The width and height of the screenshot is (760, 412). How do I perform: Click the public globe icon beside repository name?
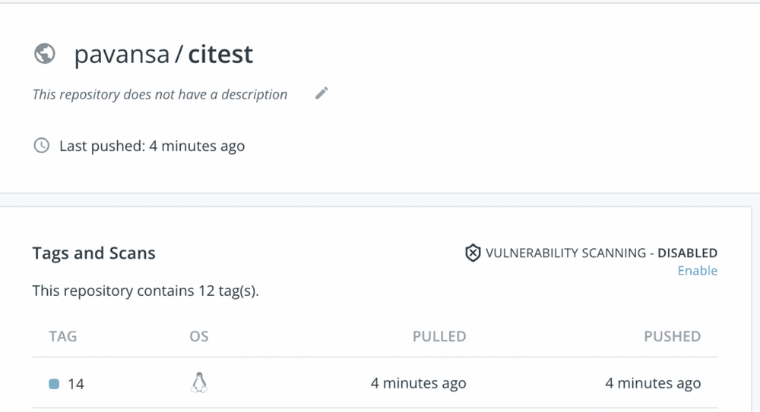pos(45,54)
